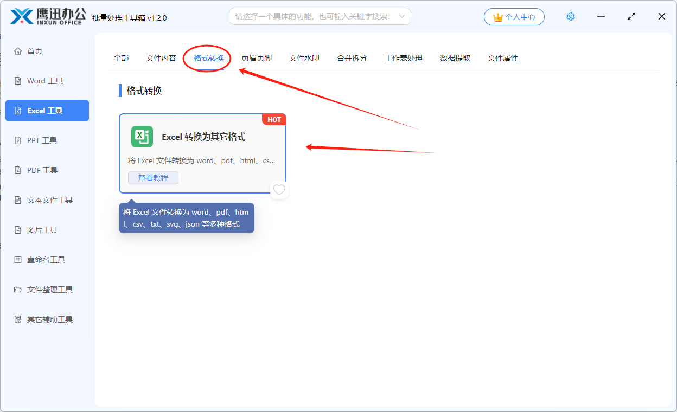Open settings with the gear icon
This screenshot has height=412, width=677.
(x=571, y=16)
